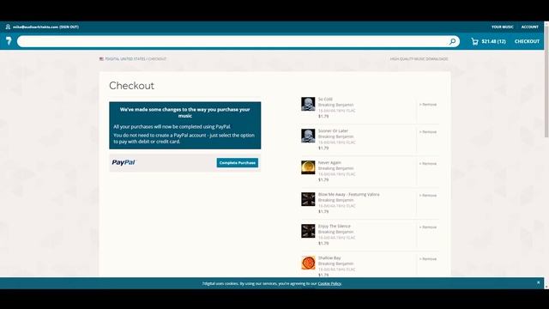Image resolution: width=549 pixels, height=309 pixels.
Task: Click So Cold album thumbnail
Action: [308, 104]
